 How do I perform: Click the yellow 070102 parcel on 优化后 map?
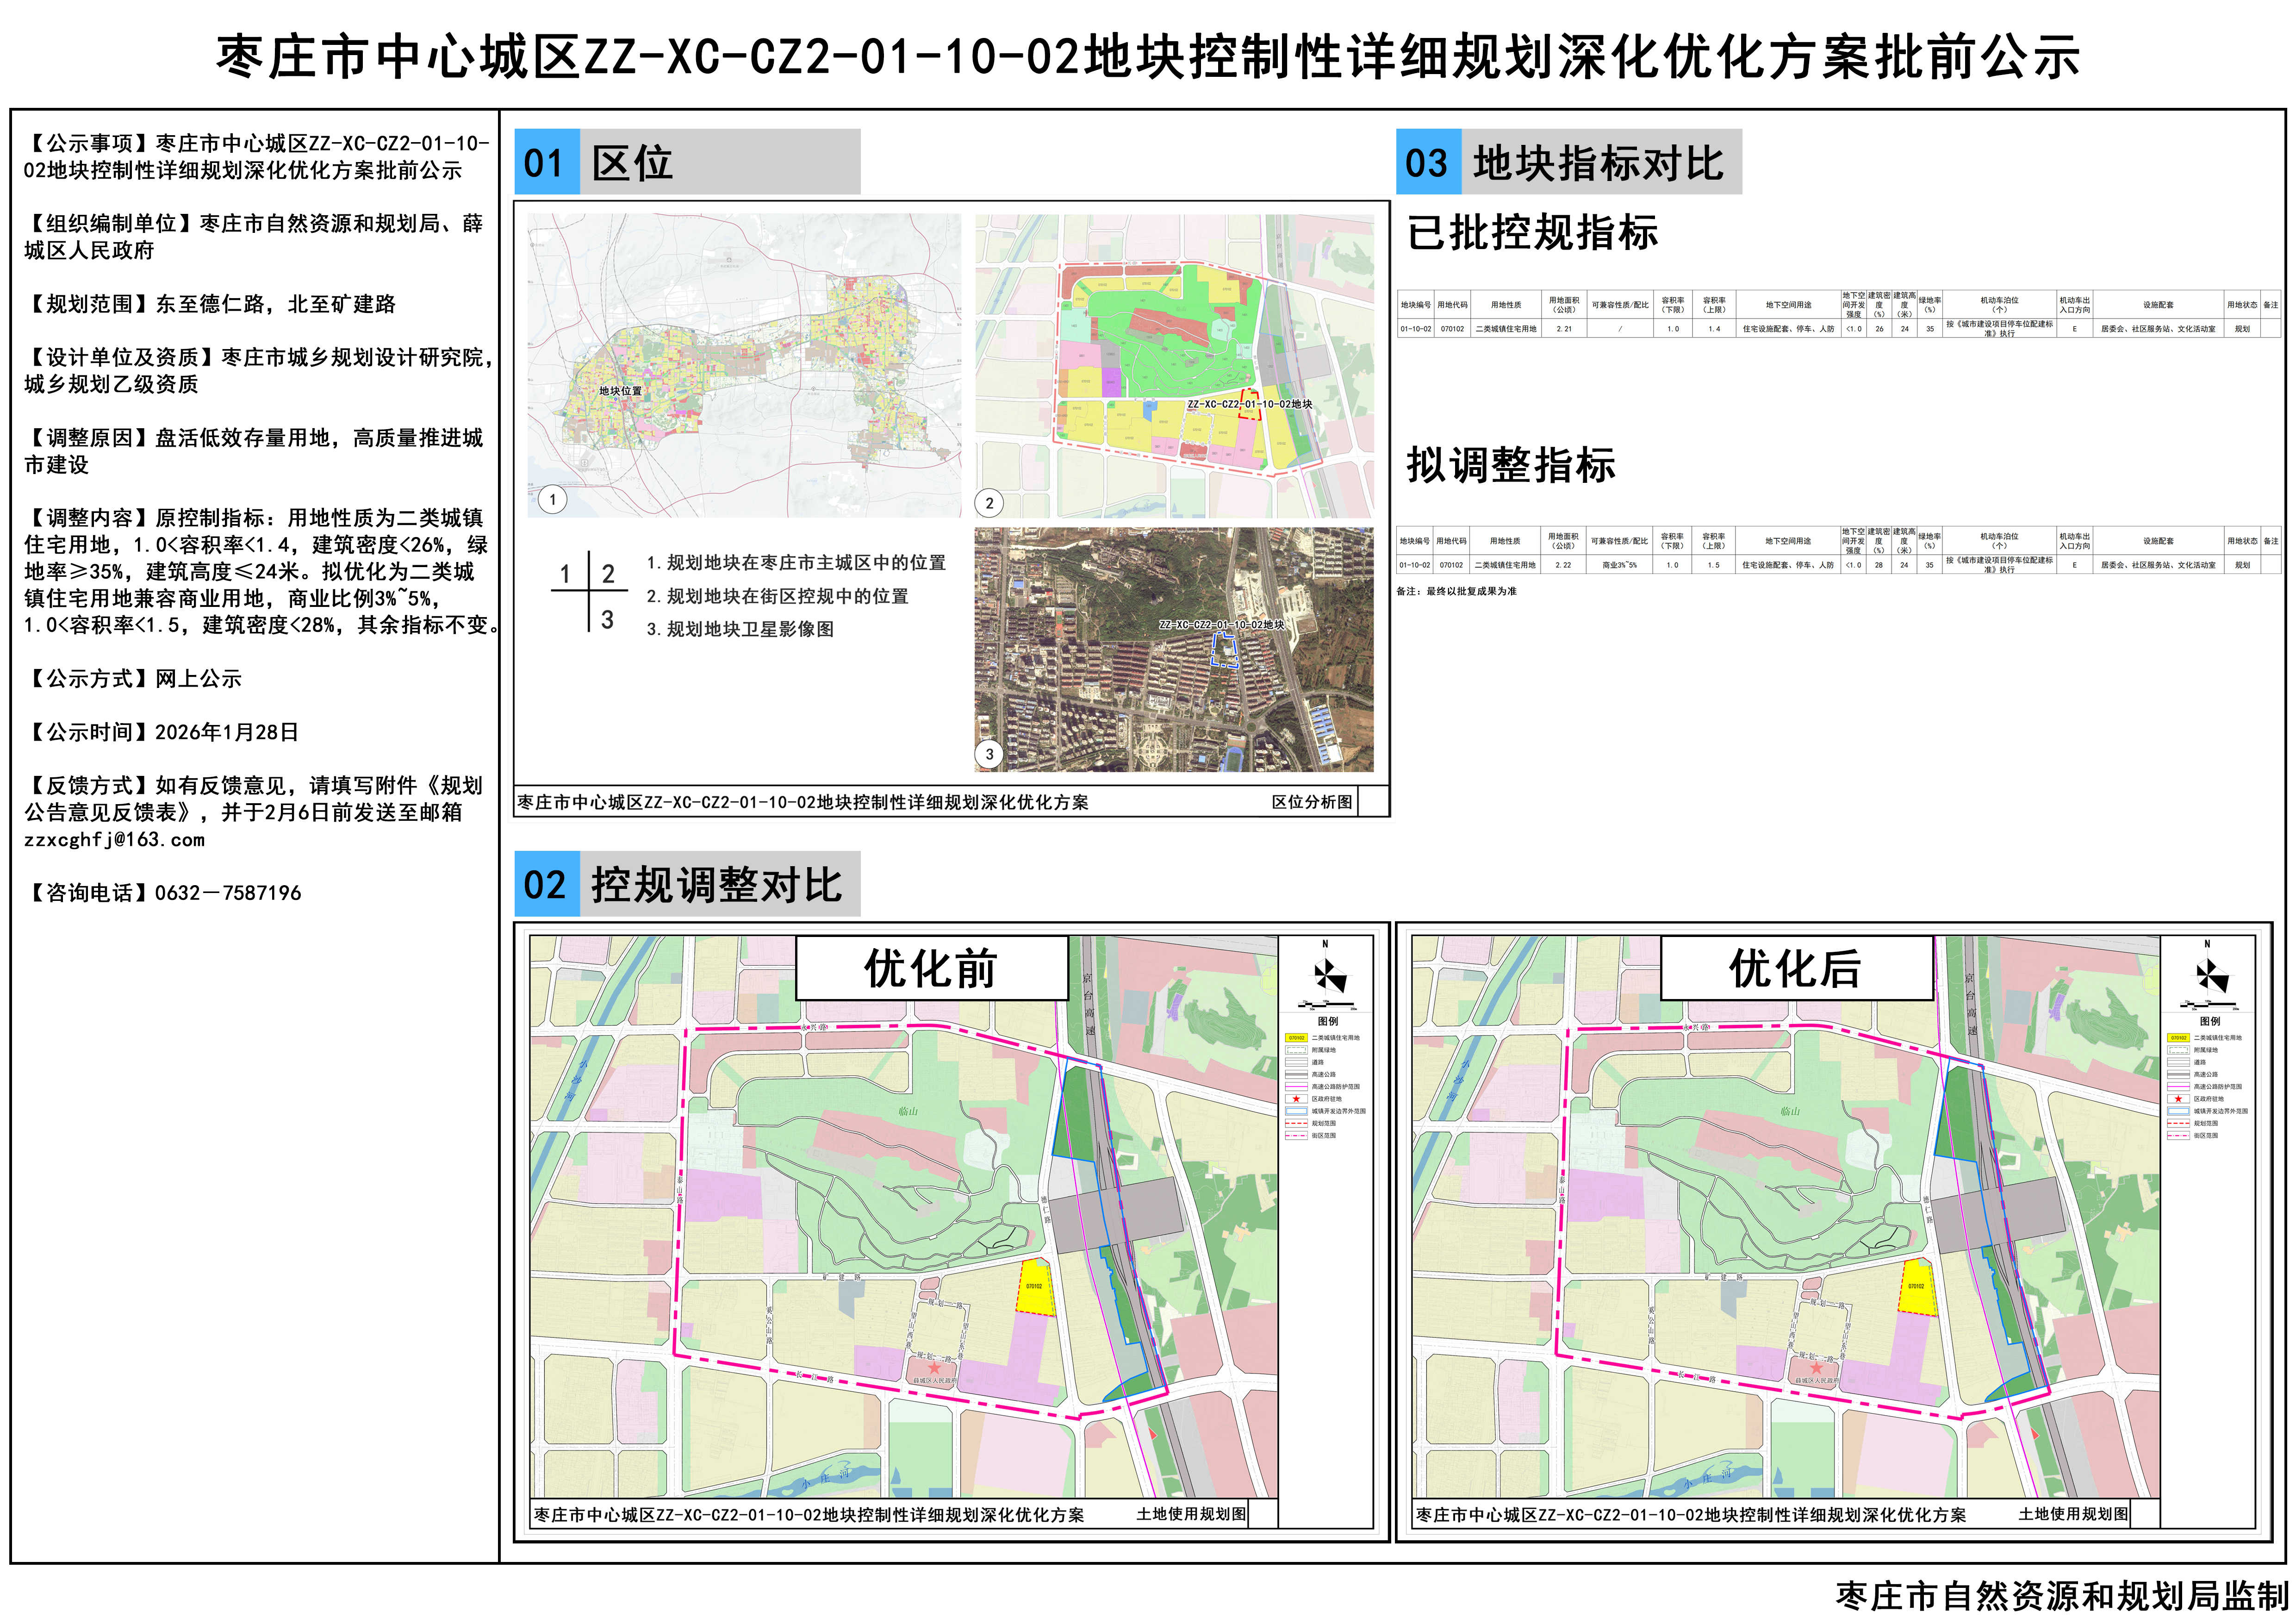point(1917,1288)
